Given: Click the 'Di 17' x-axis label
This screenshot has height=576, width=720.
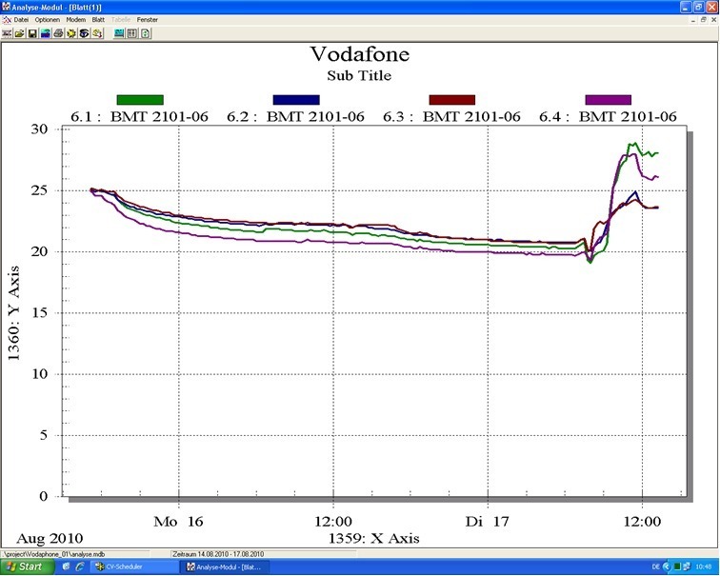Looking at the screenshot, I should pyautogui.click(x=488, y=522).
